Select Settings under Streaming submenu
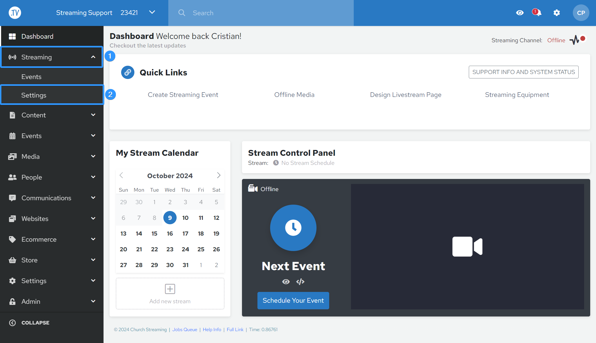Screen dimensions: 596x343 [34, 95]
